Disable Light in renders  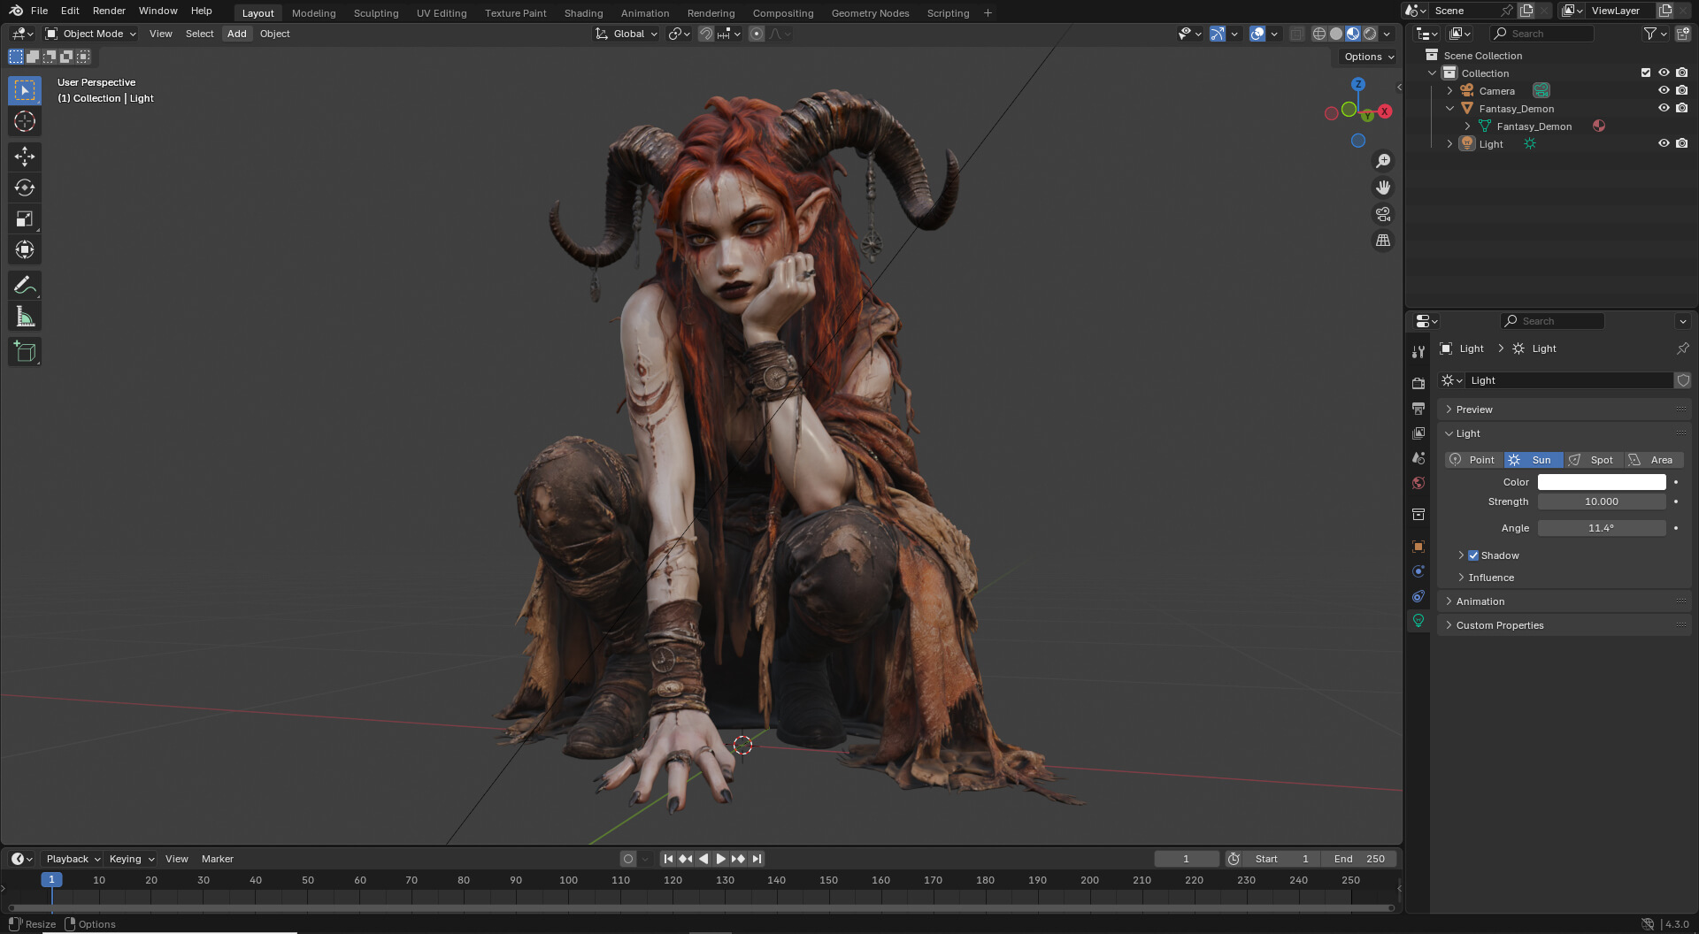[1682, 143]
